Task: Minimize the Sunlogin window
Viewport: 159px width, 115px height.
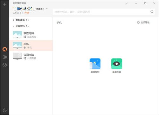Action: coord(136,3)
